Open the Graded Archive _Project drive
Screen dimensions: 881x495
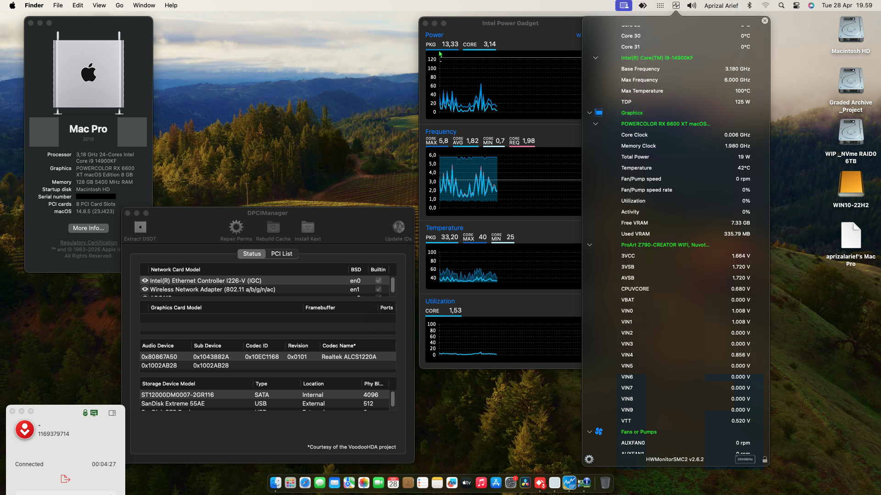coord(851,82)
